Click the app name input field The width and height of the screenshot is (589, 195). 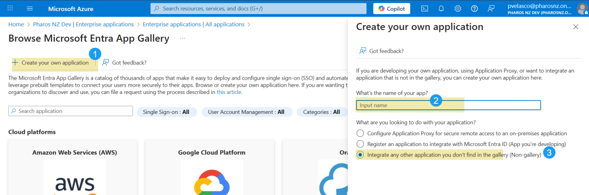(x=448, y=105)
